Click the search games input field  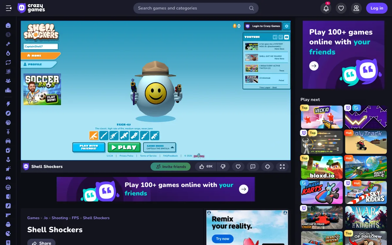coord(196,8)
